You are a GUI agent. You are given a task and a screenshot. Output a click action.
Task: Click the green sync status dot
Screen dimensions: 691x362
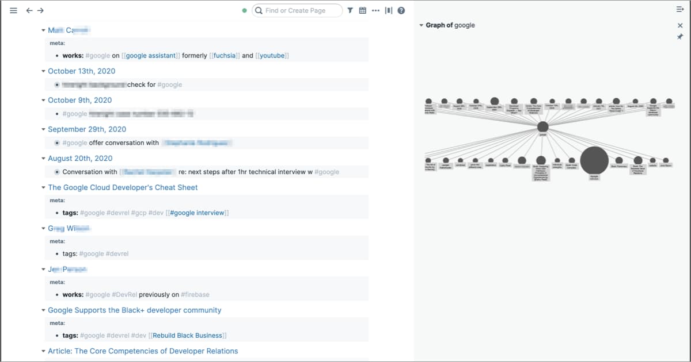[x=245, y=10]
